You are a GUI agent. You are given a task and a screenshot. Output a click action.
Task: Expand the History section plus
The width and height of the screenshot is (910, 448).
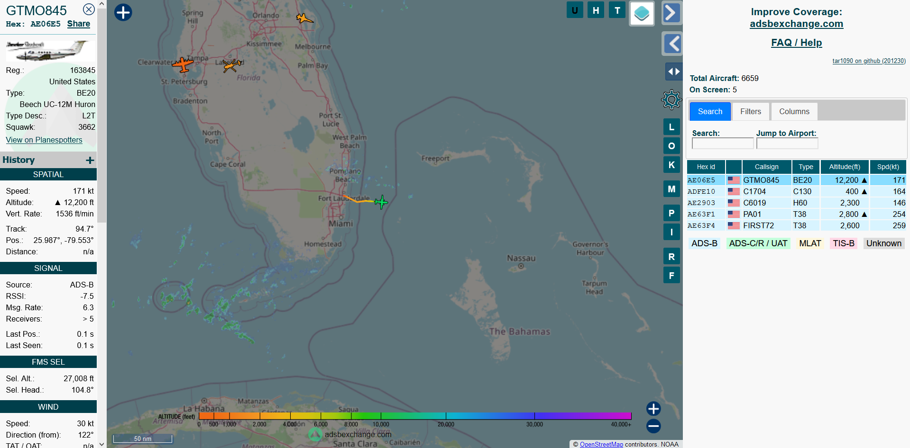(90, 160)
